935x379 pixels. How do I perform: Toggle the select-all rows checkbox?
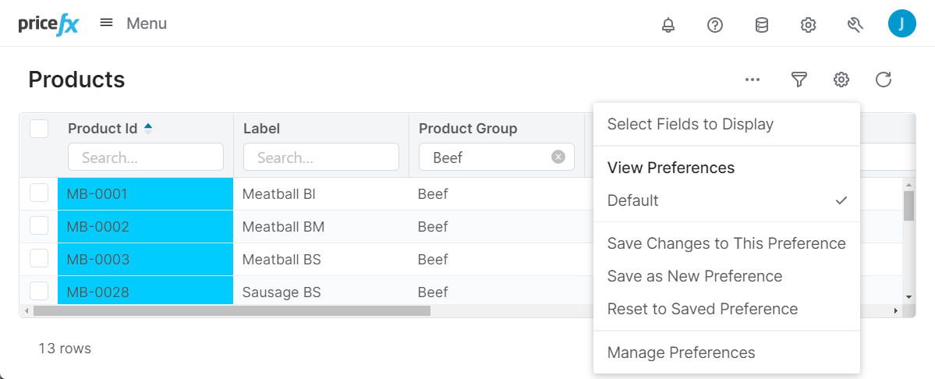click(39, 129)
